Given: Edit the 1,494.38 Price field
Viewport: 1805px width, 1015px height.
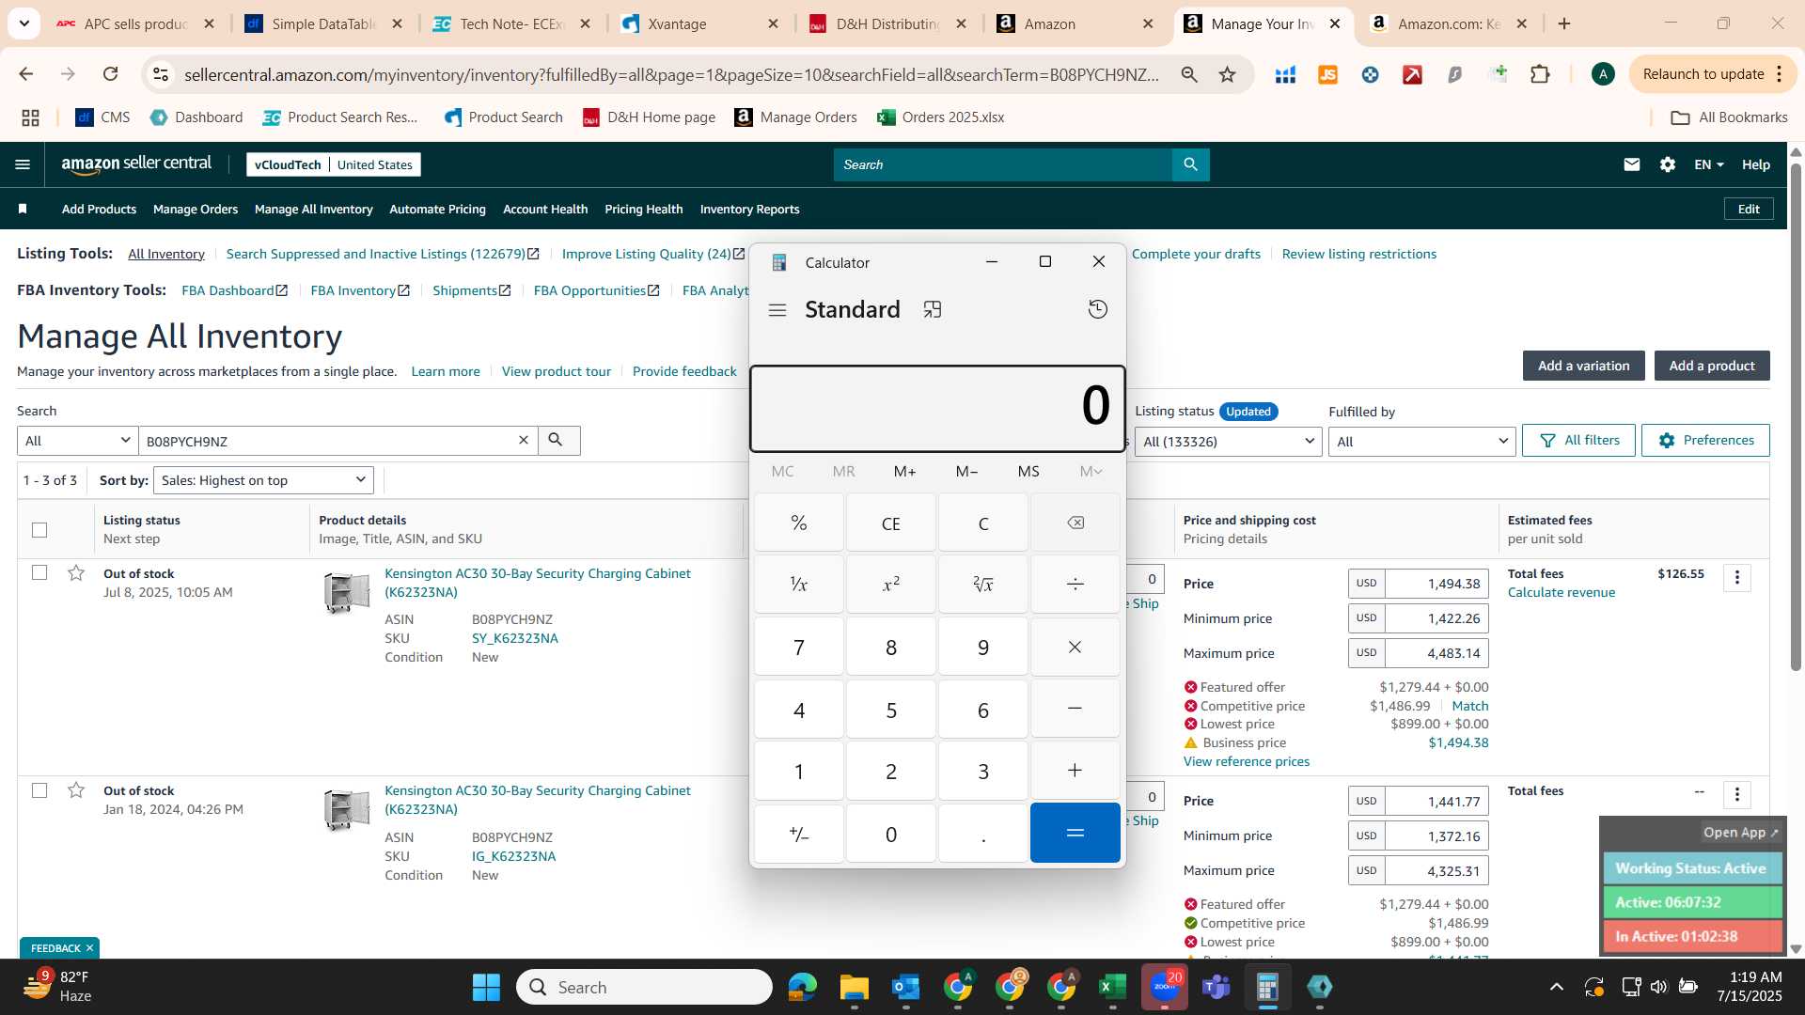Looking at the screenshot, I should 1436,584.
